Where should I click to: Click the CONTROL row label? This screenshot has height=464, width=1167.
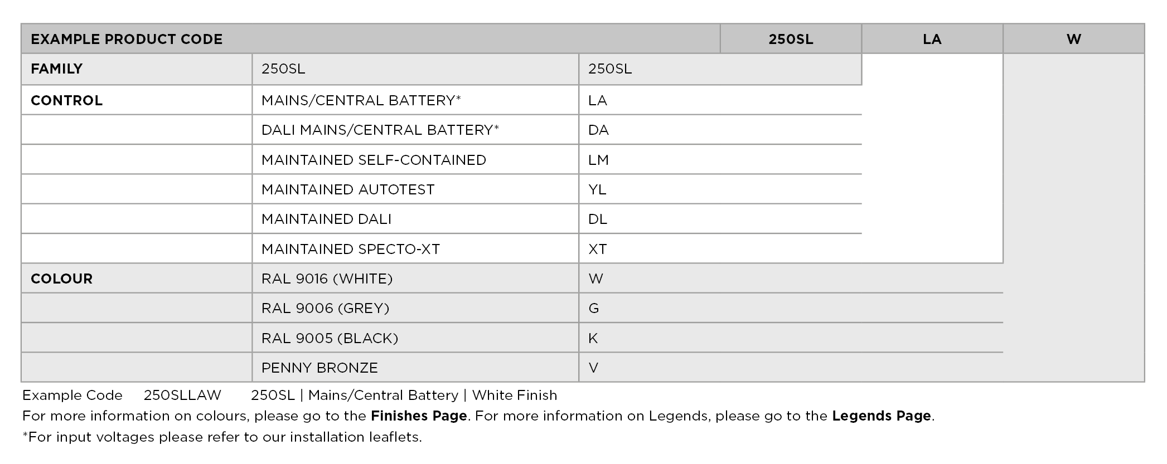[x=67, y=100]
